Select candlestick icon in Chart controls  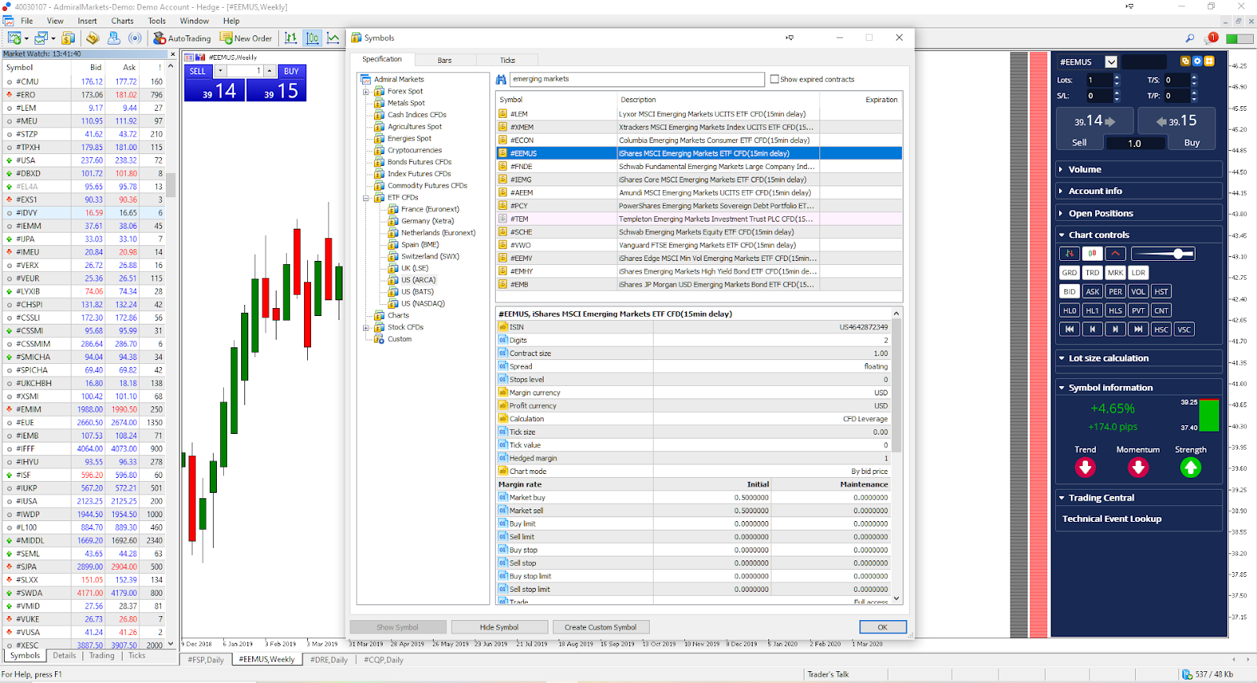(1092, 253)
